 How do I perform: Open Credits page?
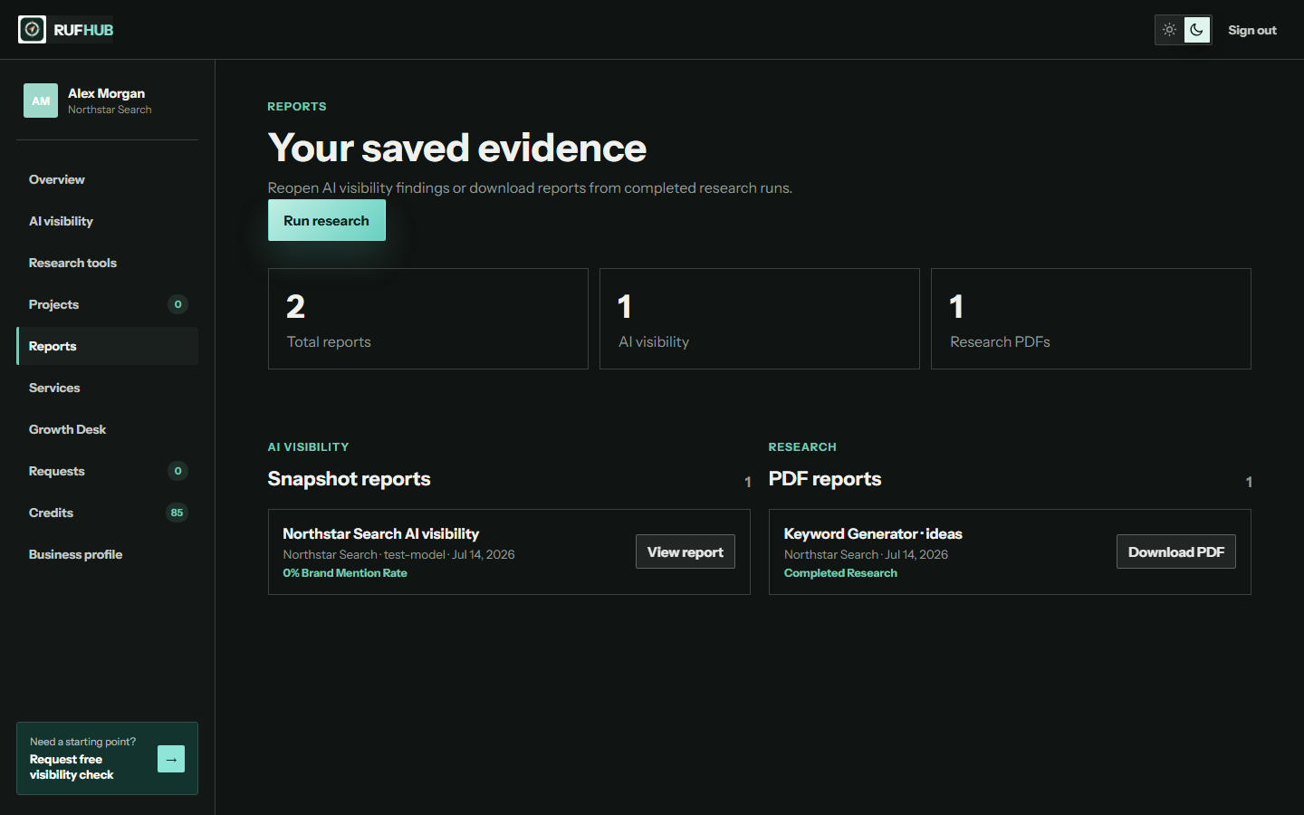point(107,513)
